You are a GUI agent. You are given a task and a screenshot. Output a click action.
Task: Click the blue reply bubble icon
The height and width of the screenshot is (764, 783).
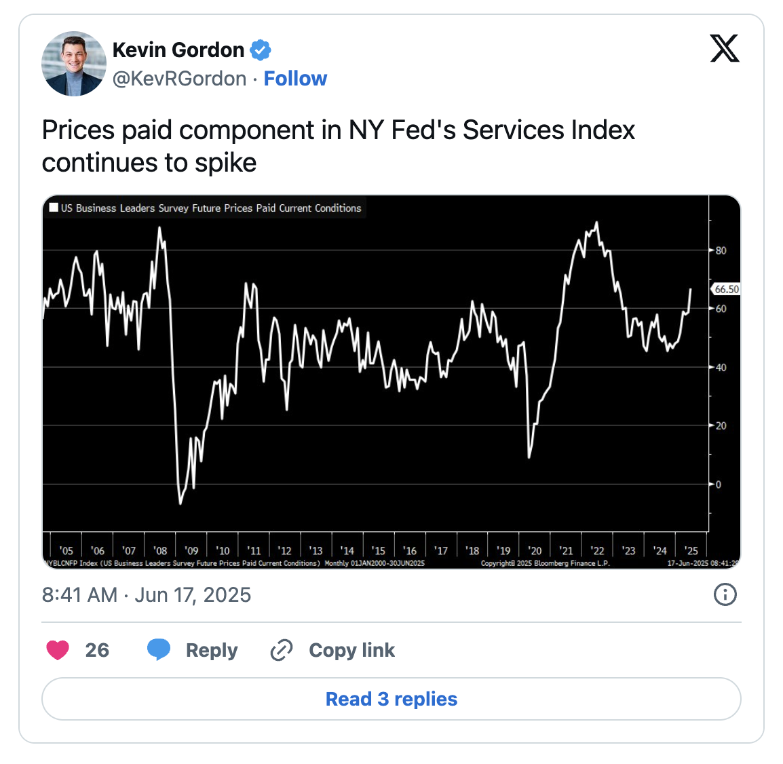pos(159,649)
